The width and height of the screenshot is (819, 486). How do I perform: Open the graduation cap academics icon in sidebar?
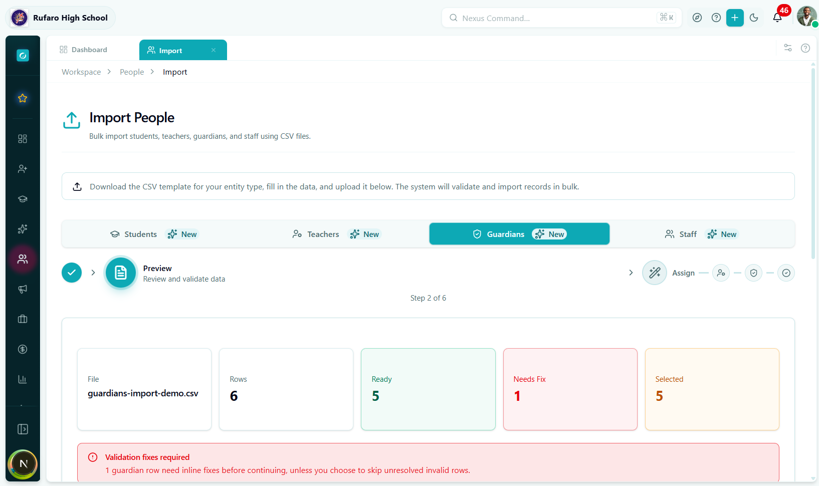click(x=23, y=199)
